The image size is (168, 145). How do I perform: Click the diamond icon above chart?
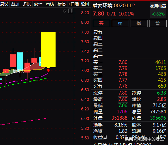click(64, 11)
